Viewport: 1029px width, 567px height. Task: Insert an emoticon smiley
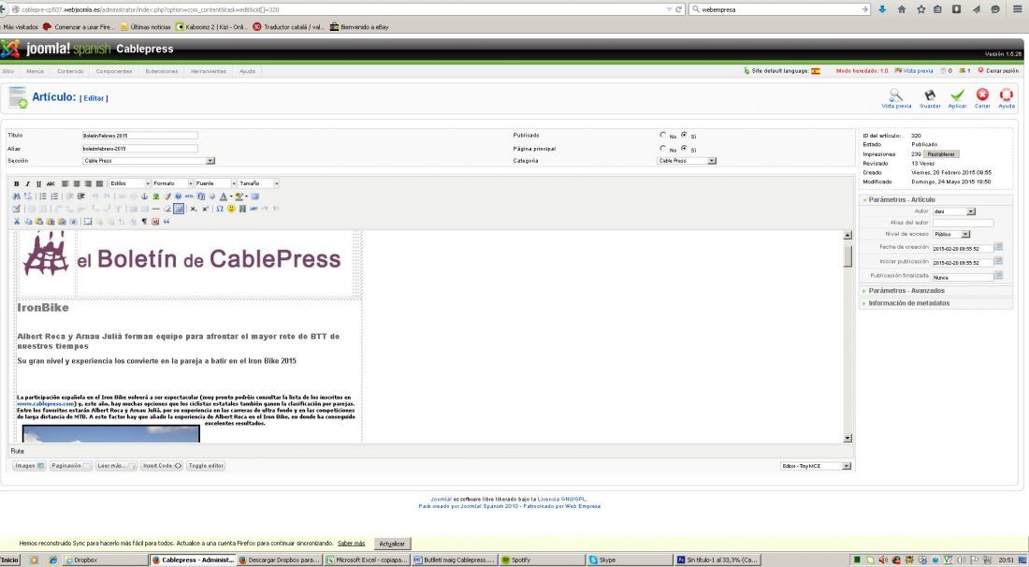pyautogui.click(x=232, y=209)
